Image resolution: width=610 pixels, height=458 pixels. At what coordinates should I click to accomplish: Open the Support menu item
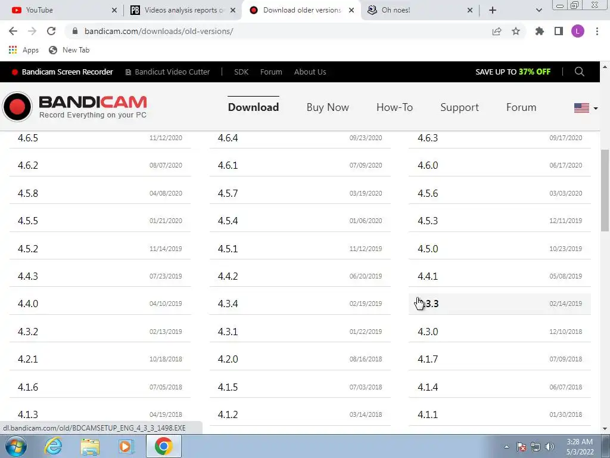[x=459, y=107]
